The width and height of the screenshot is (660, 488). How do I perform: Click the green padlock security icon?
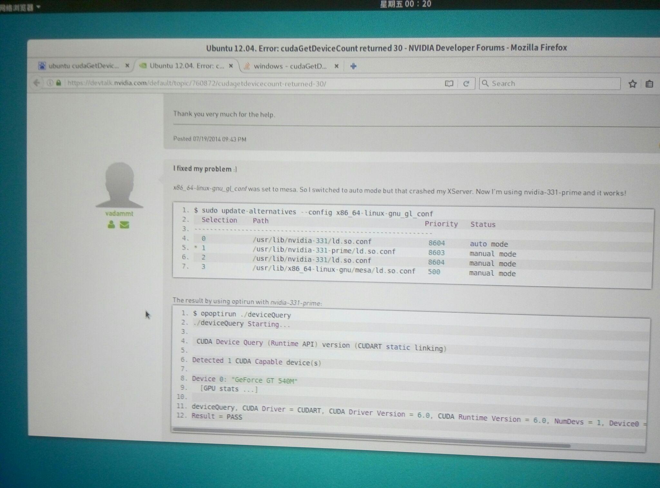(58, 83)
